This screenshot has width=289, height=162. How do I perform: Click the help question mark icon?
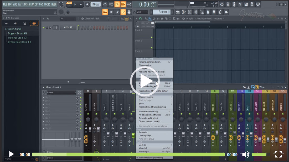240,4
